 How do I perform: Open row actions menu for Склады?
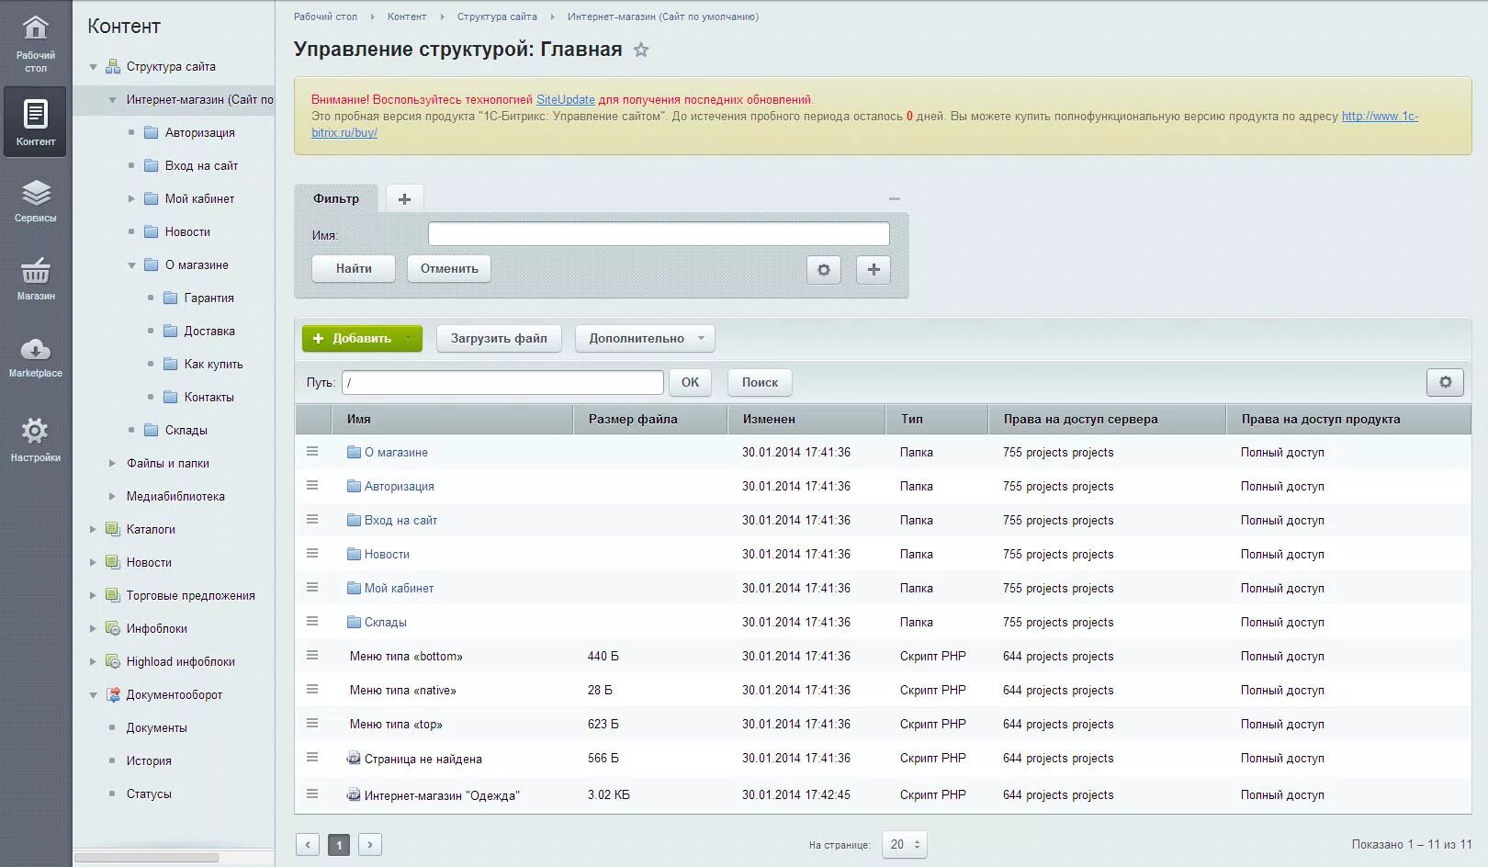click(312, 622)
